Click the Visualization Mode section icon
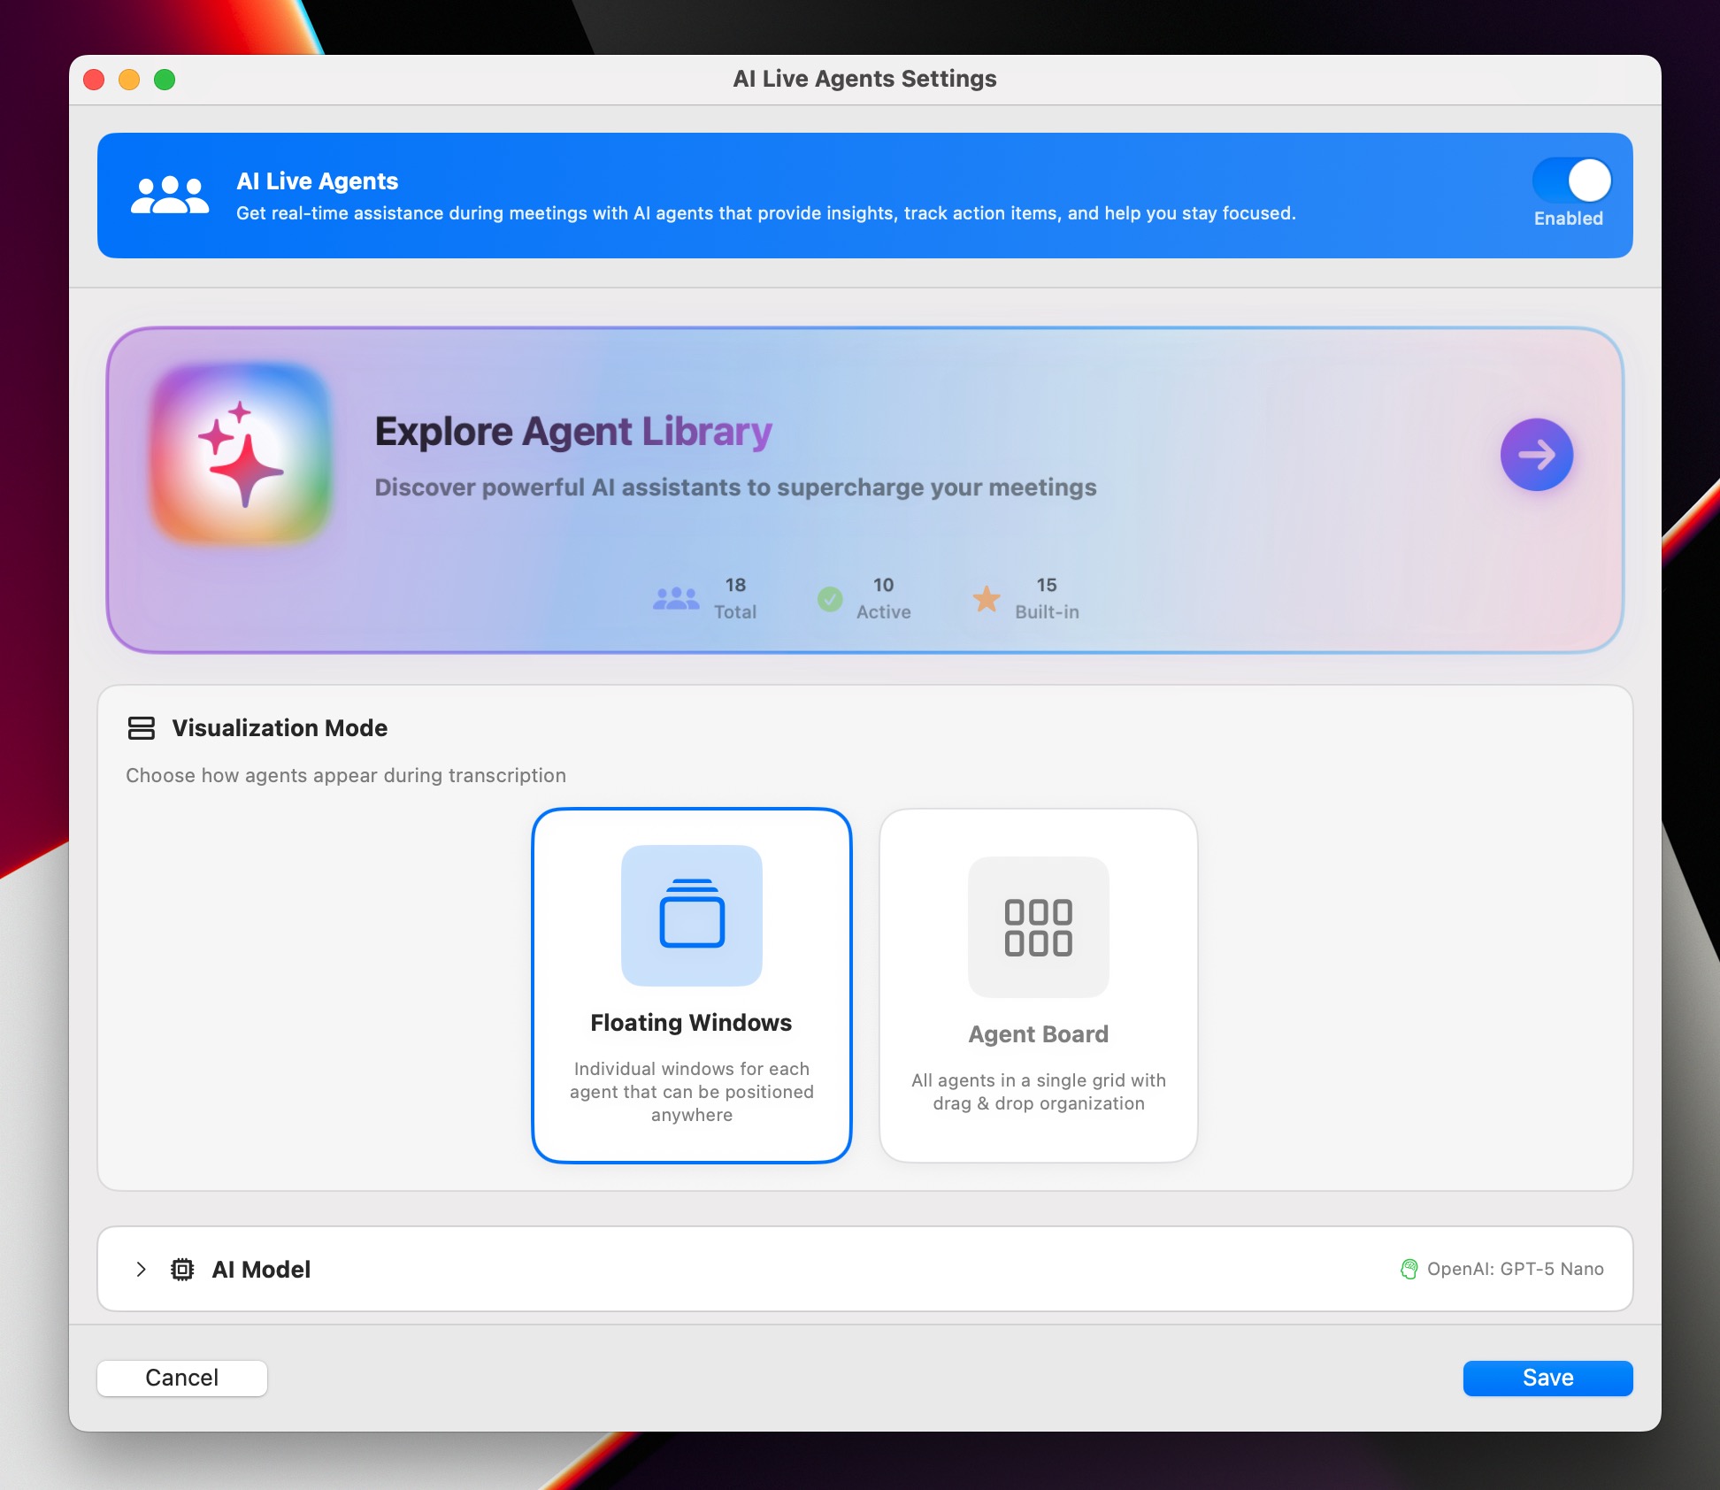1720x1490 pixels. pos(142,728)
